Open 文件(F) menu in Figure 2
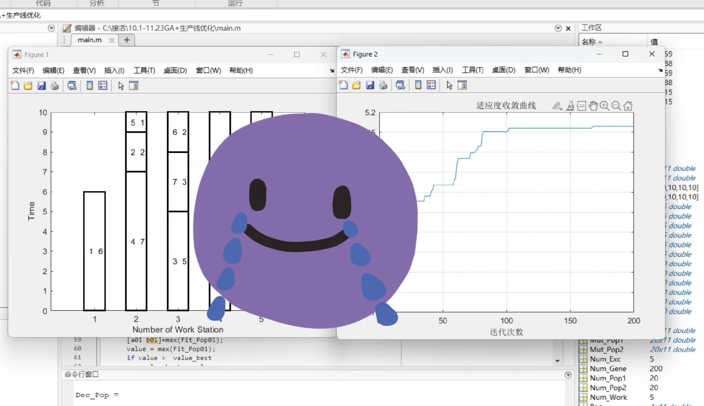Viewport: 704px width, 406px height. (x=351, y=70)
